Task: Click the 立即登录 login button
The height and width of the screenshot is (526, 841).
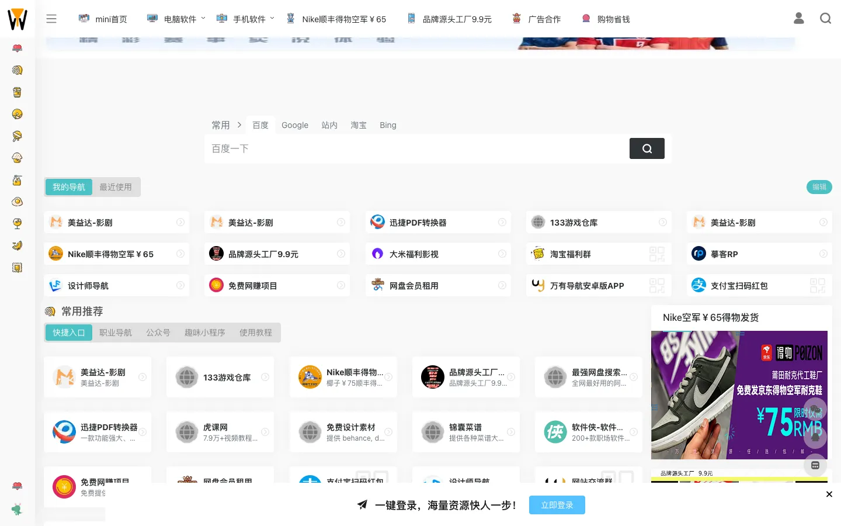Action: click(557, 505)
